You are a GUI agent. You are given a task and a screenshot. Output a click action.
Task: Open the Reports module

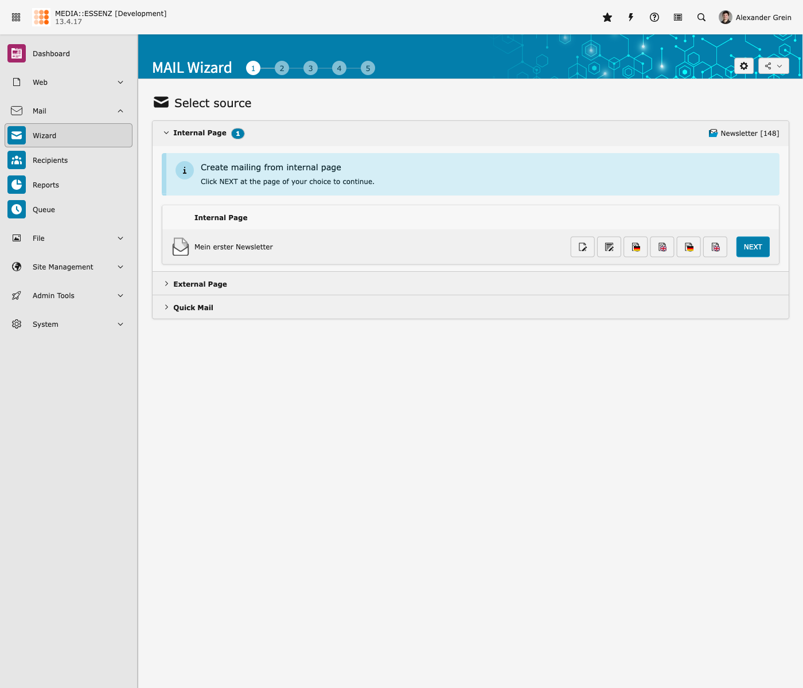[x=46, y=185]
